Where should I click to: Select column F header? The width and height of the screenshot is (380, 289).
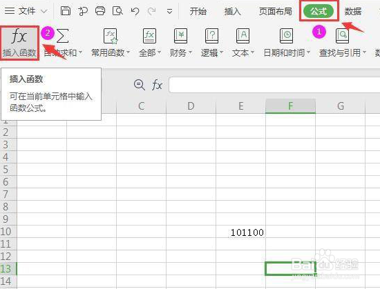(291, 106)
